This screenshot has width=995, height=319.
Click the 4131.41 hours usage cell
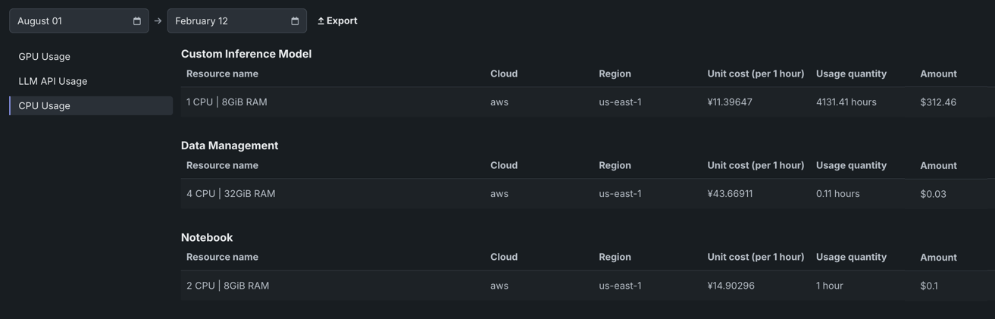[x=846, y=102]
